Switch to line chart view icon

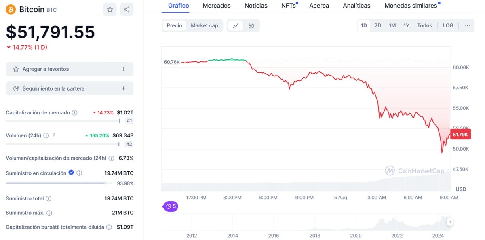click(x=236, y=25)
